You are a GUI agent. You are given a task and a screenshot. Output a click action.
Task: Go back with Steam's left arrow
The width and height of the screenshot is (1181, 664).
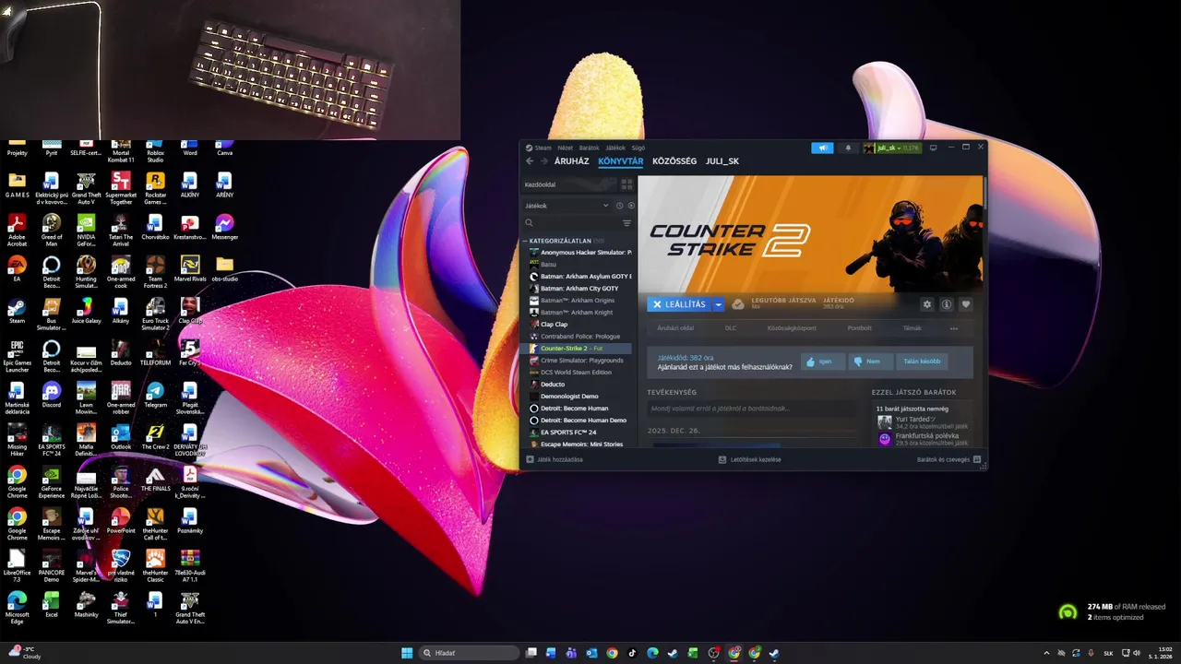click(x=530, y=161)
